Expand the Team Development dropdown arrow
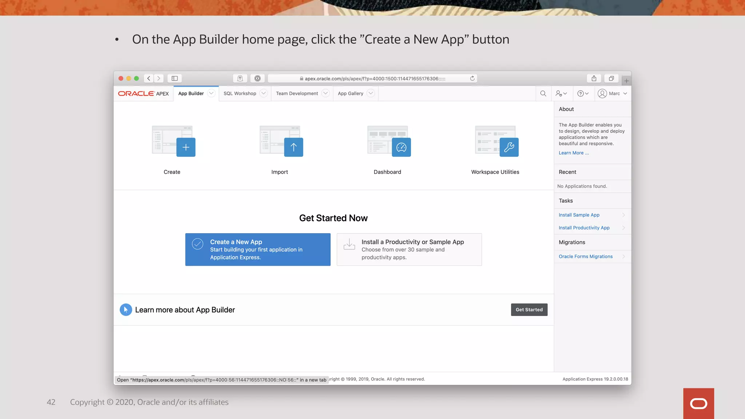This screenshot has width=745, height=419. click(326, 93)
